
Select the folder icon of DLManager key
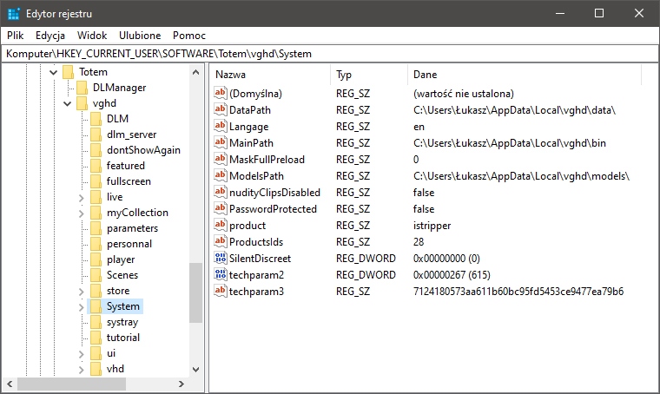82,88
